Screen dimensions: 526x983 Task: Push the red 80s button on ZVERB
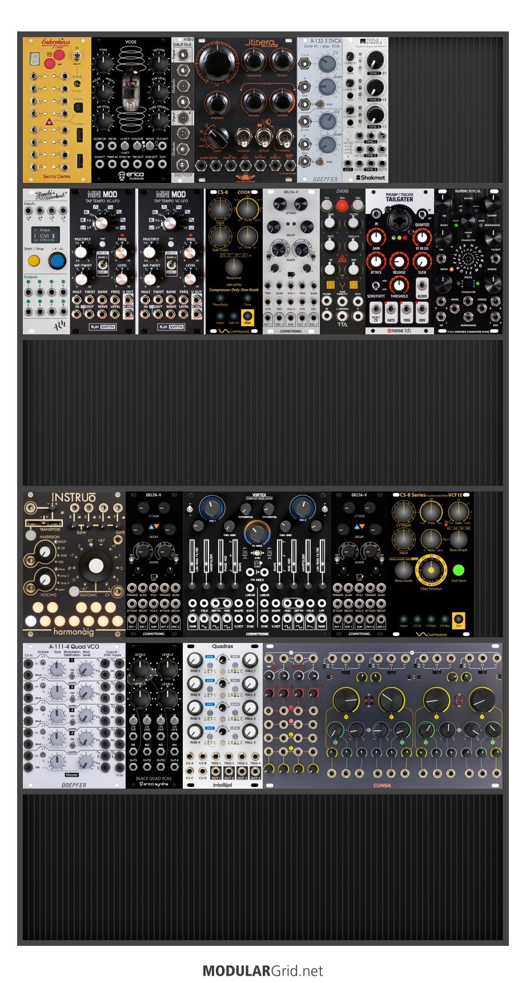pos(342,205)
